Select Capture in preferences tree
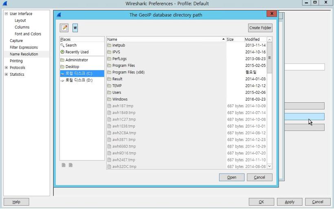 point(16,41)
